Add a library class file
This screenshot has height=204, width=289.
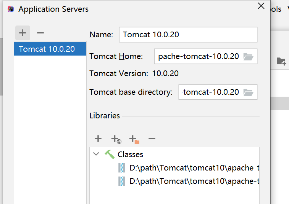point(98,139)
